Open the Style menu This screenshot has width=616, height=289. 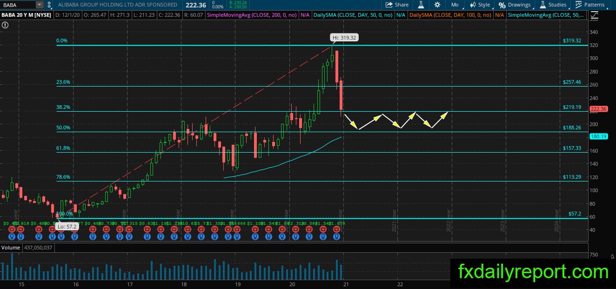(x=480, y=5)
